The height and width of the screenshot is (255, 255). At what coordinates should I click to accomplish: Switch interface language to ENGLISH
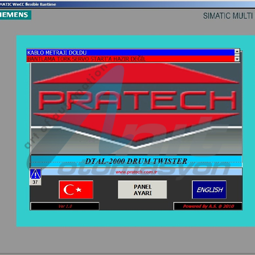tap(209, 190)
